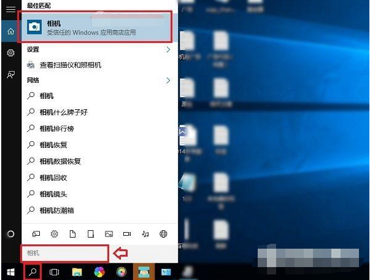Viewport: 370px width, 280px height.
Task: Expand the 网络 section arrow
Action: coord(168,80)
